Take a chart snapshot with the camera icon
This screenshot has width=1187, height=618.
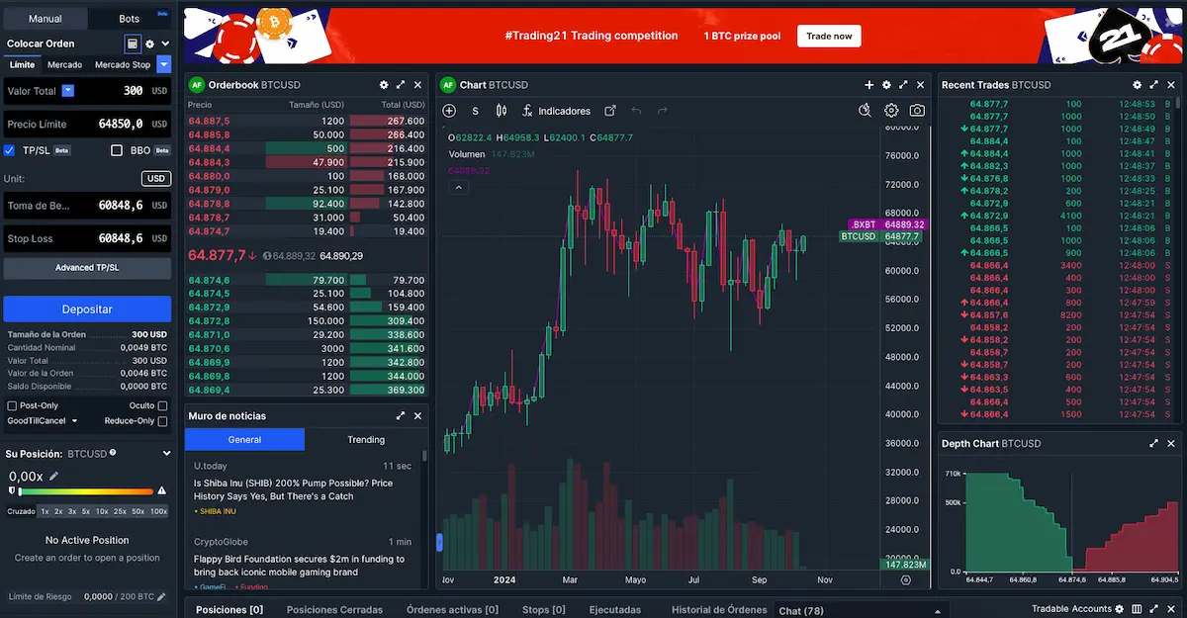[917, 111]
